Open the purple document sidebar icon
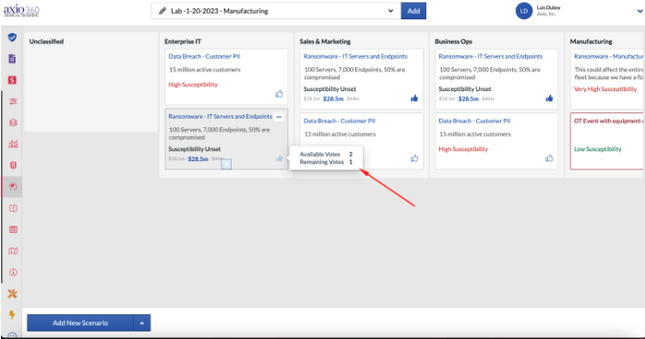645x339 pixels. 12,59
